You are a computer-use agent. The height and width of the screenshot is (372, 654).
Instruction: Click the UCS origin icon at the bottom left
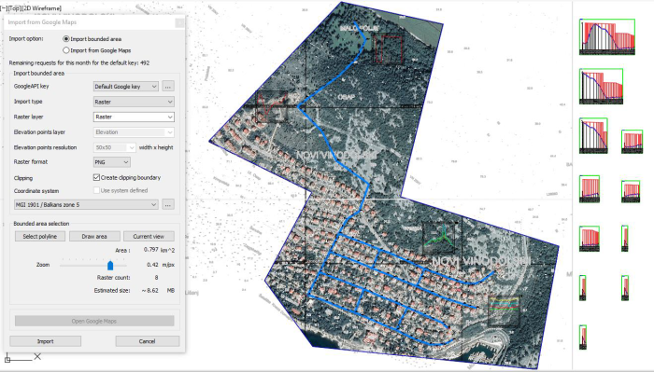[7, 357]
